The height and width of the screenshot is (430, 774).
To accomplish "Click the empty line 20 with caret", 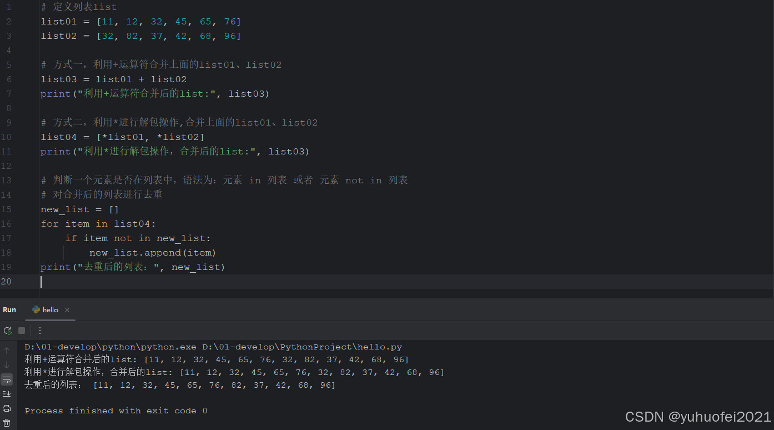I will pyautogui.click(x=406, y=282).
